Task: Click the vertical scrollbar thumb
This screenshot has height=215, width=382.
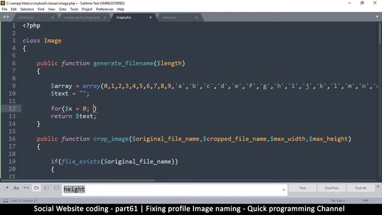Action: [380, 33]
